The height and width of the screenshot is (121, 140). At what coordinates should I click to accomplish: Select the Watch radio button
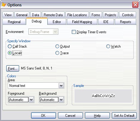[x=108, y=46]
